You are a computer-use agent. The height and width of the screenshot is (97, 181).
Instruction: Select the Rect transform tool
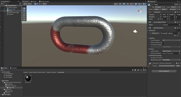pyautogui.click(x=24, y=18)
